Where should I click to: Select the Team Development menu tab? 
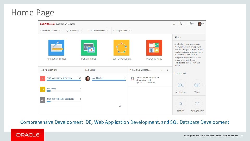[x=96, y=31]
